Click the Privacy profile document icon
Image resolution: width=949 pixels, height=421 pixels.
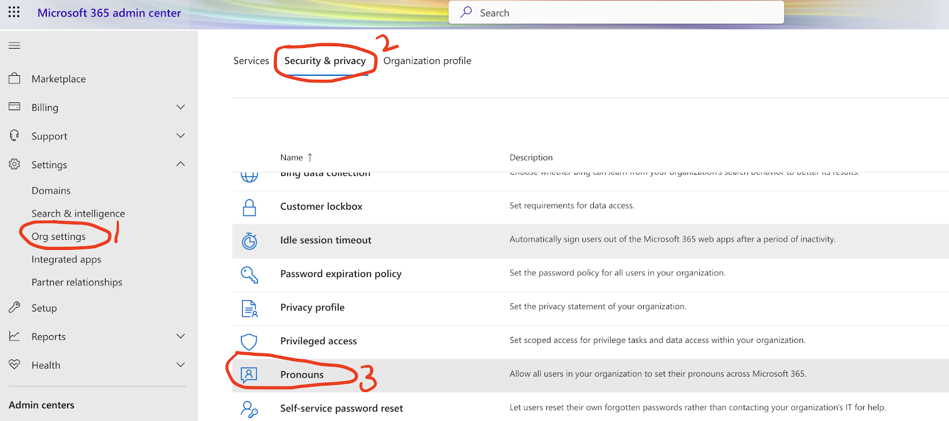(x=249, y=308)
